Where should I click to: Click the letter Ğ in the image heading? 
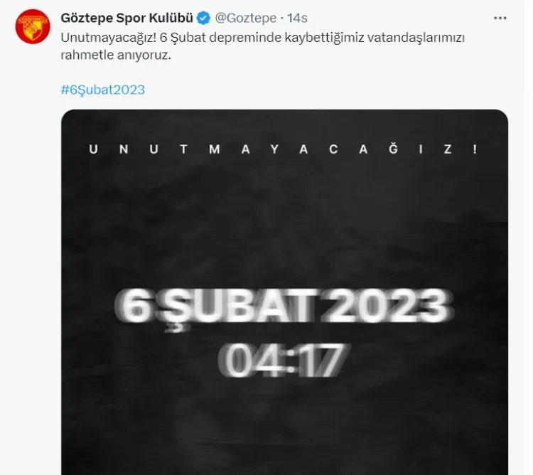(393, 148)
